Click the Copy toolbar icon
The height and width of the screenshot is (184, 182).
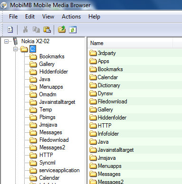tap(36, 29)
